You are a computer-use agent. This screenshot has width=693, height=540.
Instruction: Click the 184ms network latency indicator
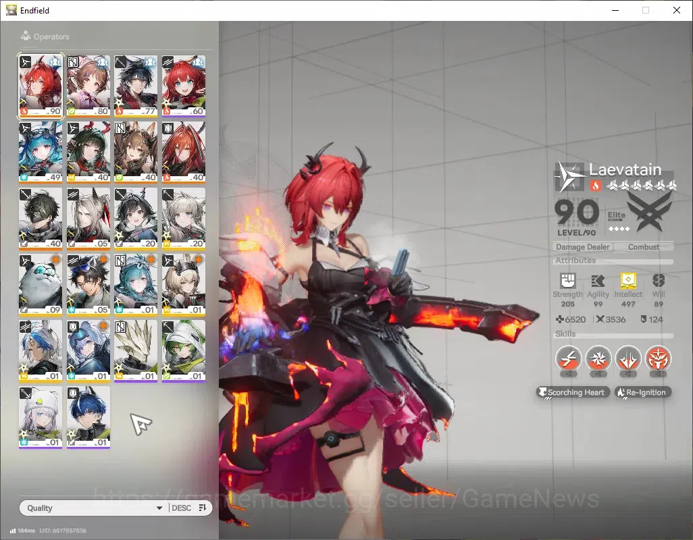pos(22,531)
